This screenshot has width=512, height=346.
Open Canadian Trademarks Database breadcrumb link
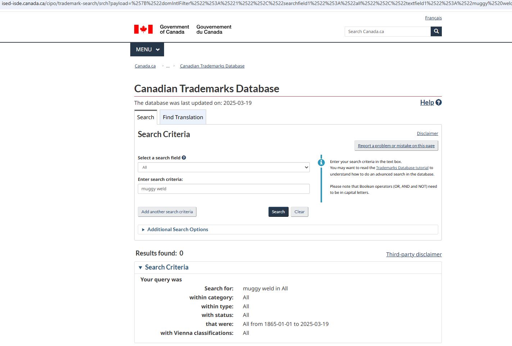(x=212, y=66)
